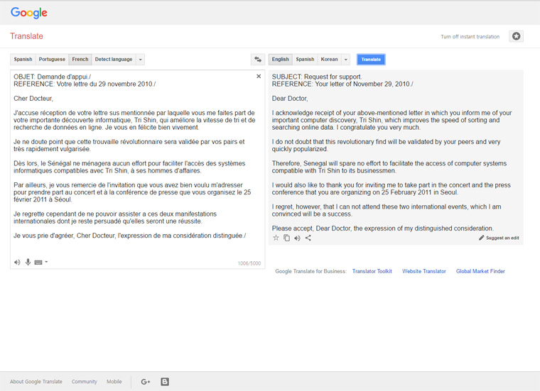Viewport: 540px width, 391px height.
Task: Open Global Market Finder link
Action: (480, 271)
